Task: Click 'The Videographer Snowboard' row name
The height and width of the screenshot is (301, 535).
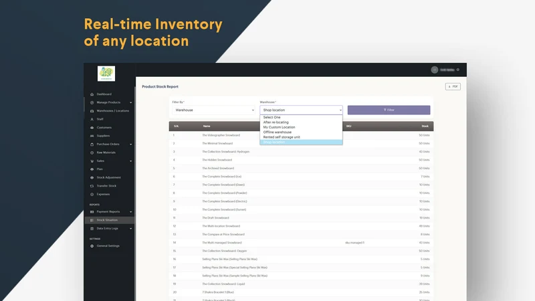Action: pos(221,135)
